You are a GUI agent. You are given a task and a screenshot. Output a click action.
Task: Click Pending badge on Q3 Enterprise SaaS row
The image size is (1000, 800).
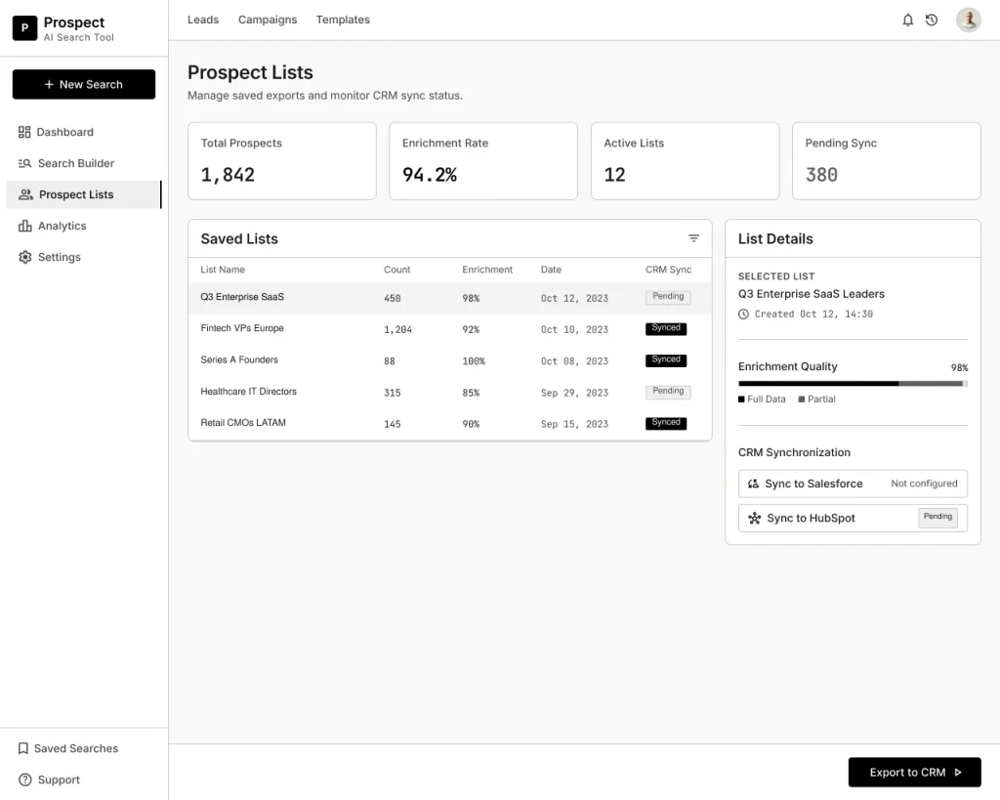coord(668,297)
